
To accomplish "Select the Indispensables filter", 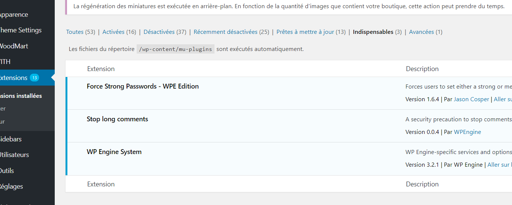I will (373, 32).
